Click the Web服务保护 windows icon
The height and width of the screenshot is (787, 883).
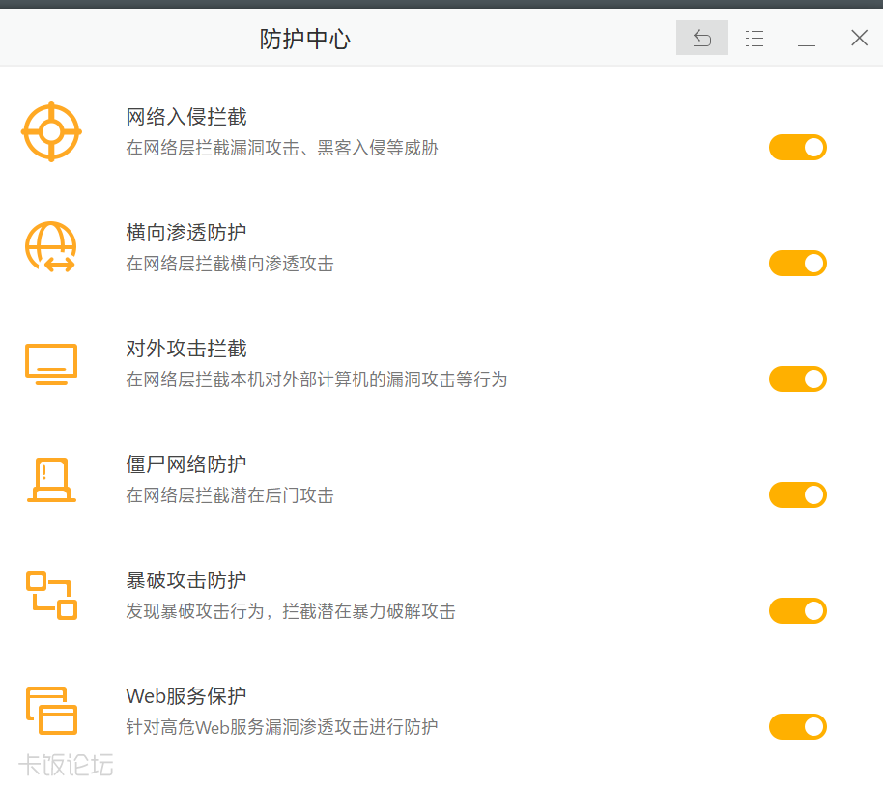click(51, 711)
